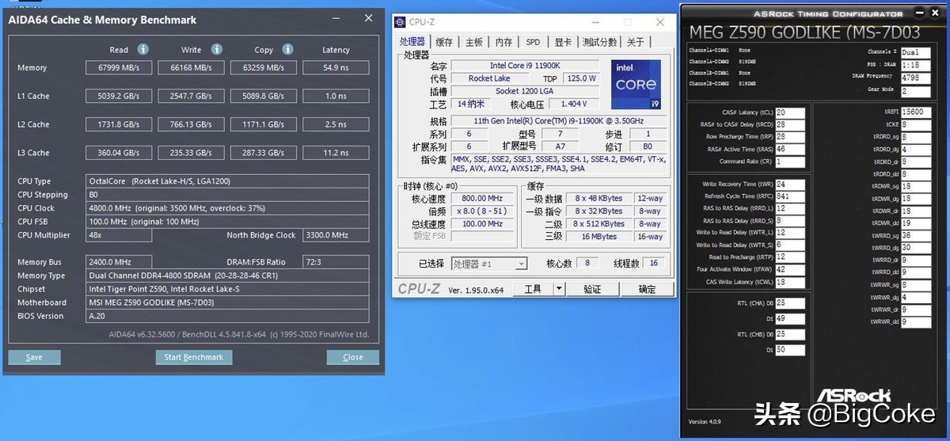The image size is (950, 441).
Task: Click the Command Rate (CR) field
Action: coord(790,162)
